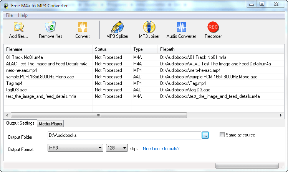This screenshot has height=172, width=288.
Task: Follow the Need more formats? link
Action: [161, 149]
